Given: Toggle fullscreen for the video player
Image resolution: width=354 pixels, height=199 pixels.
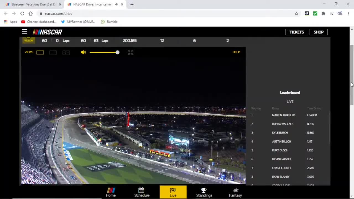Looking at the screenshot, I should coord(131,52).
